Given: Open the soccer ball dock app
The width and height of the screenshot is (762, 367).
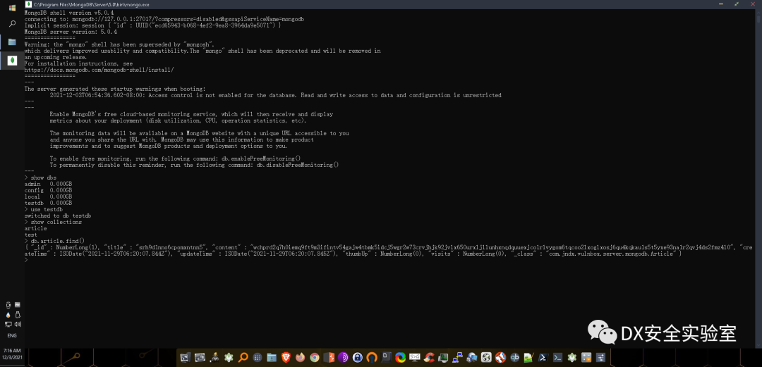Looking at the screenshot, I should tap(486, 358).
